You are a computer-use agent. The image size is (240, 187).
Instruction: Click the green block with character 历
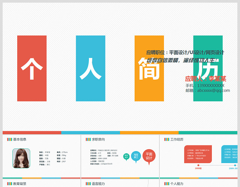(x=208, y=68)
